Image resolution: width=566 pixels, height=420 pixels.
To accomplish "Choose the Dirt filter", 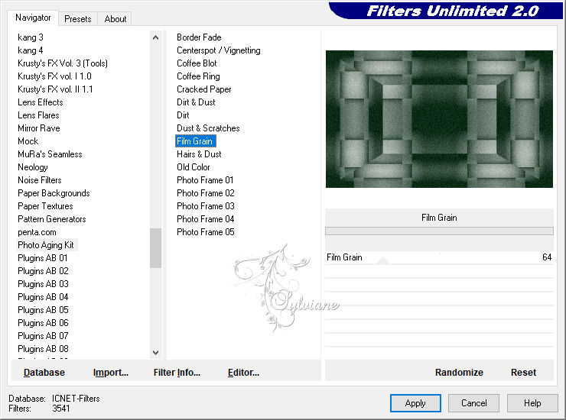I will pyautogui.click(x=183, y=115).
